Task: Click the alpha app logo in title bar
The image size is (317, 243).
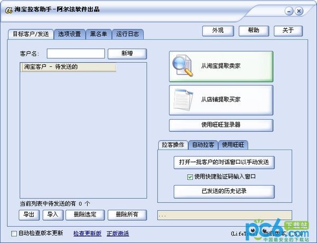Action: coord(8,10)
